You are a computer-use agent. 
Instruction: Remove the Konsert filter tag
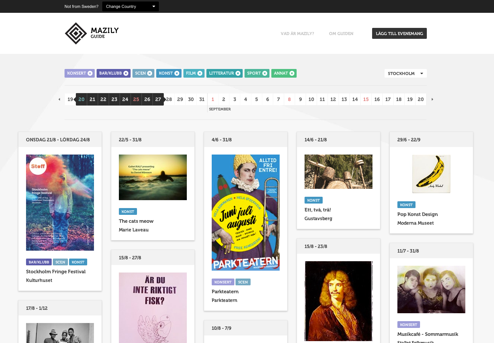point(90,73)
